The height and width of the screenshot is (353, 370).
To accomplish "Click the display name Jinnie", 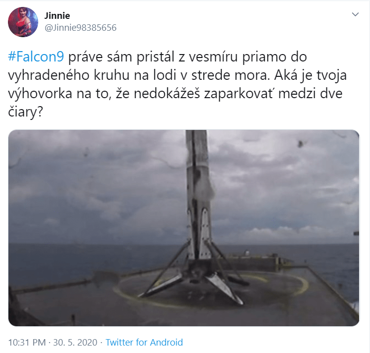I will click(57, 15).
